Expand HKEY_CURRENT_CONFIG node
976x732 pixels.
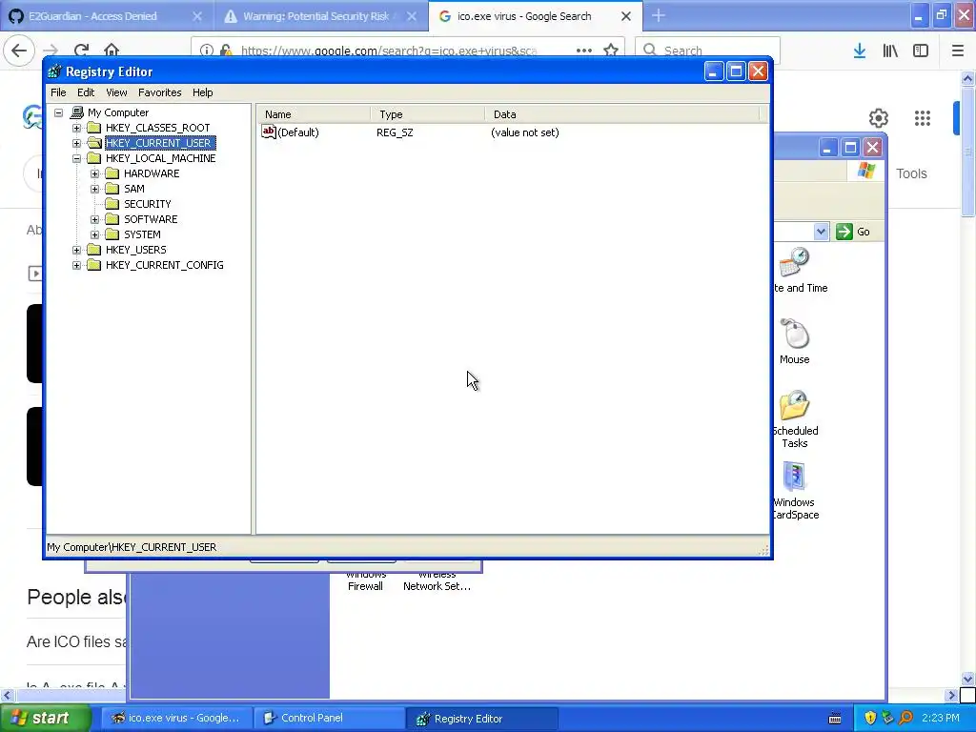click(x=76, y=265)
